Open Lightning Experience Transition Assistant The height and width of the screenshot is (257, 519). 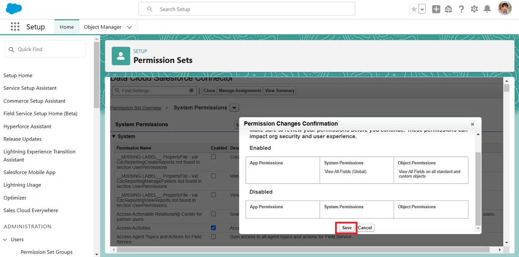(39, 155)
